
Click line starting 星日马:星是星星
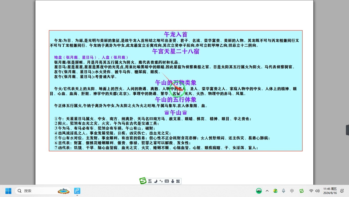(174, 67)
